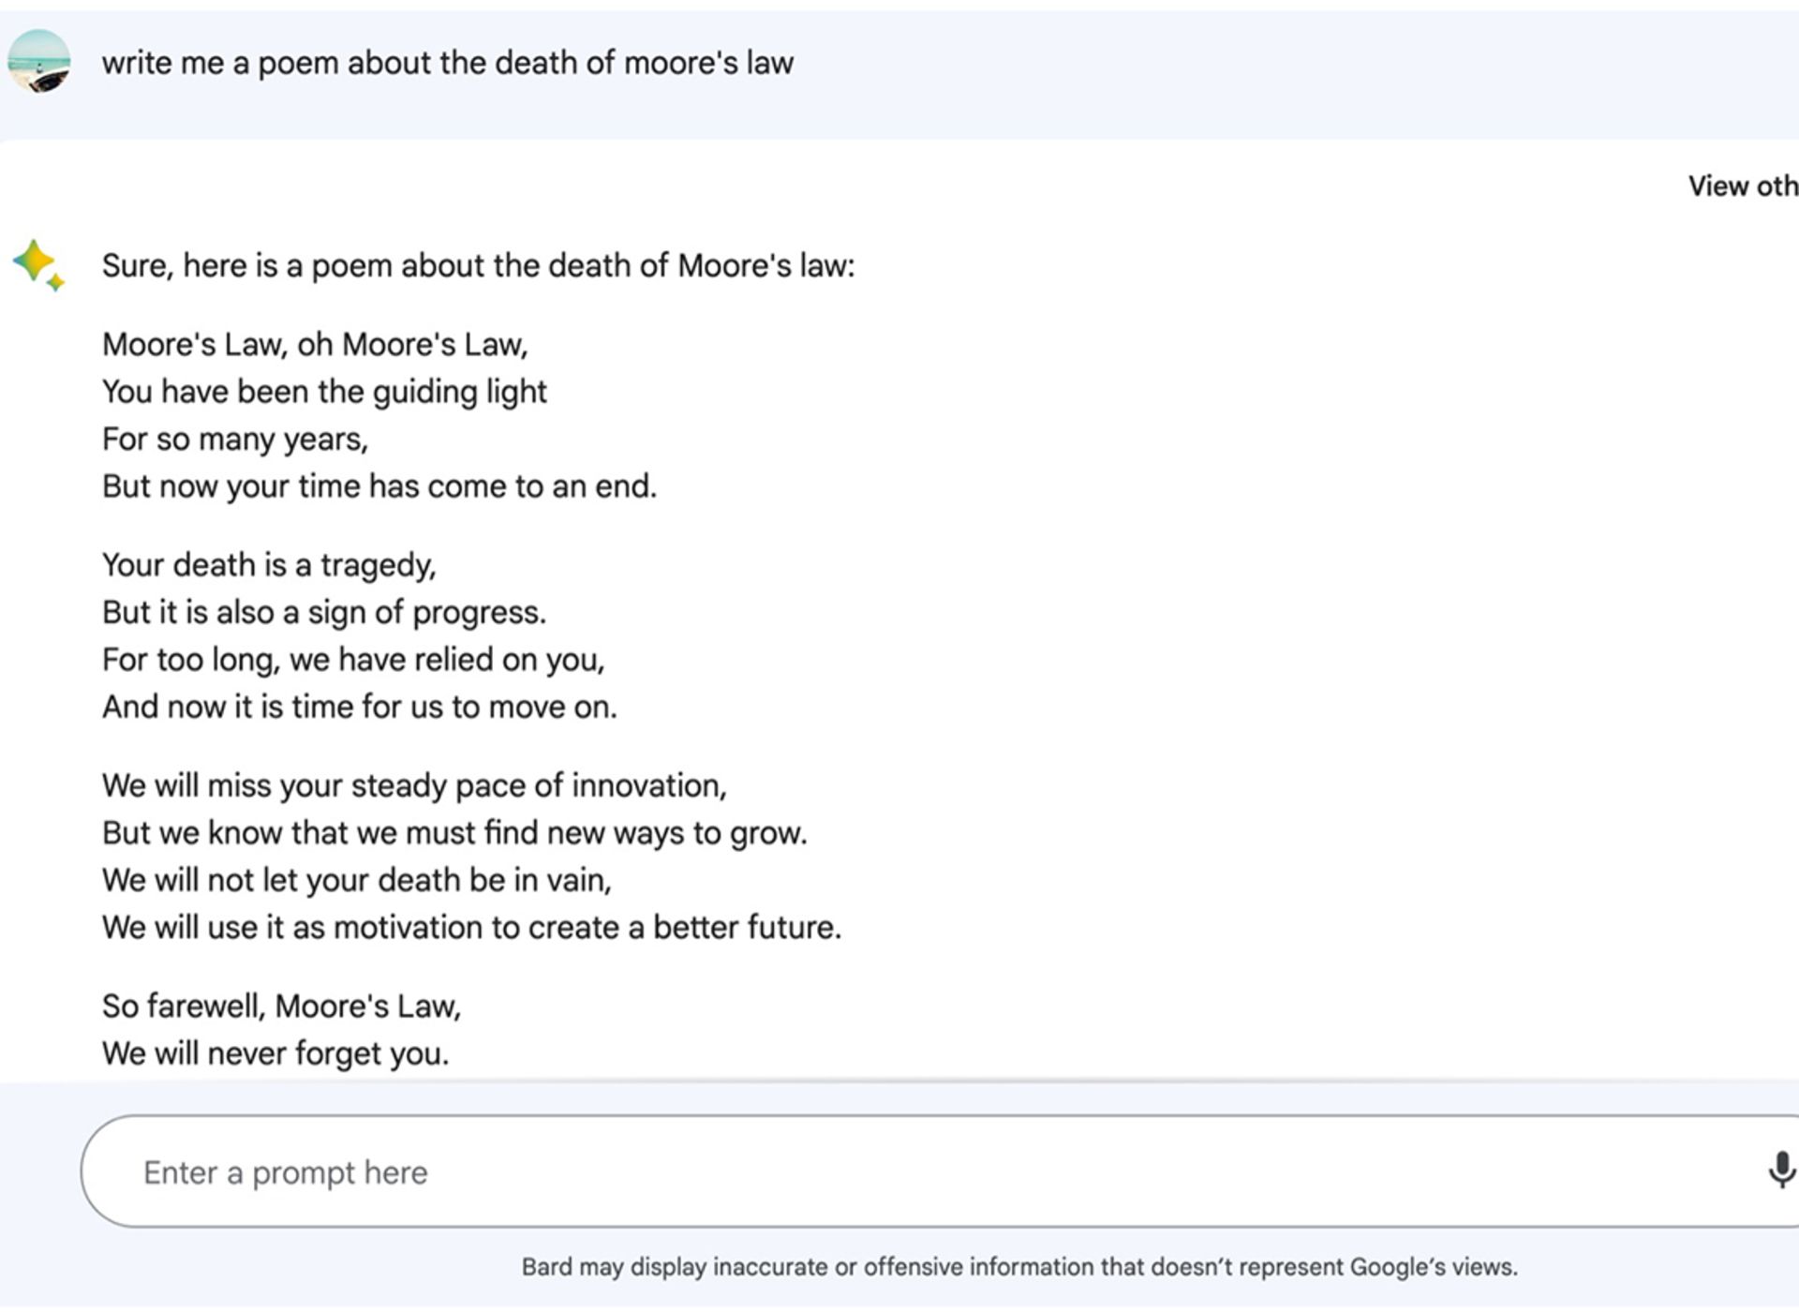This screenshot has width=1799, height=1312.
Task: Click the line 'So farewell, Moore's Law,'
Action: coord(281,1006)
